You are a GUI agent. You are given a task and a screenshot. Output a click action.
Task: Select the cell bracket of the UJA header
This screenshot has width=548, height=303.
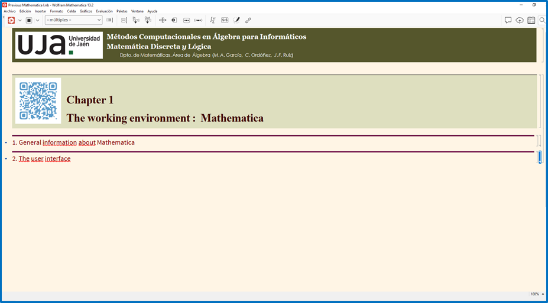pos(543,45)
